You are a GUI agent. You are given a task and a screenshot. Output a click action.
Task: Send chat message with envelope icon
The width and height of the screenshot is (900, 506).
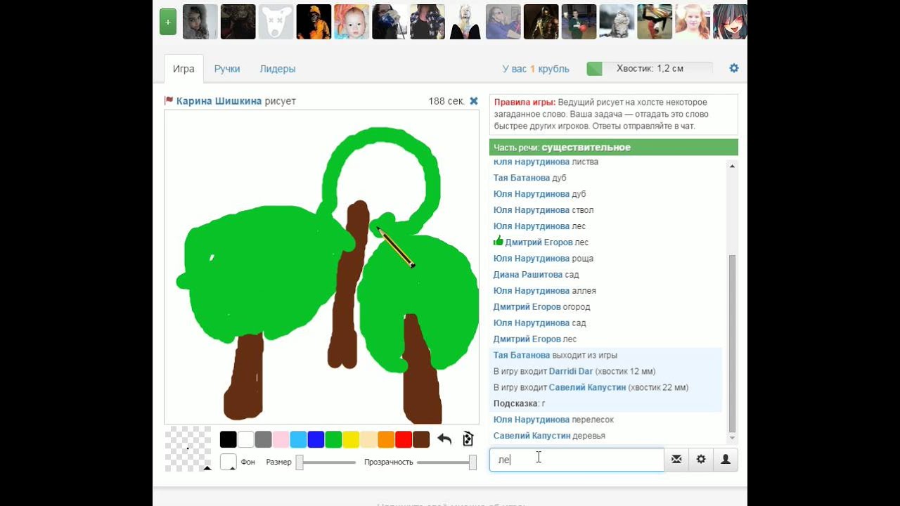676,460
